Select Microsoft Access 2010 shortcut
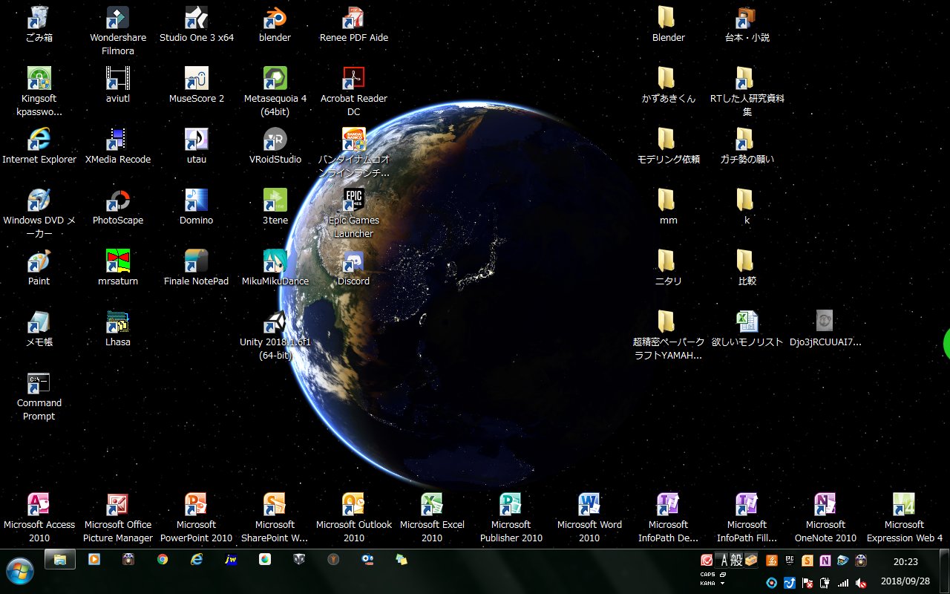The height and width of the screenshot is (594, 950). tap(39, 518)
